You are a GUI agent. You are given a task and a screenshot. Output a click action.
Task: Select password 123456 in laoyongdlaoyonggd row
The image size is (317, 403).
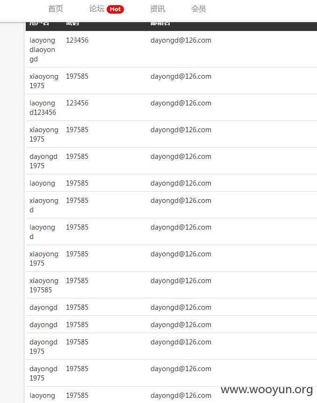(77, 40)
